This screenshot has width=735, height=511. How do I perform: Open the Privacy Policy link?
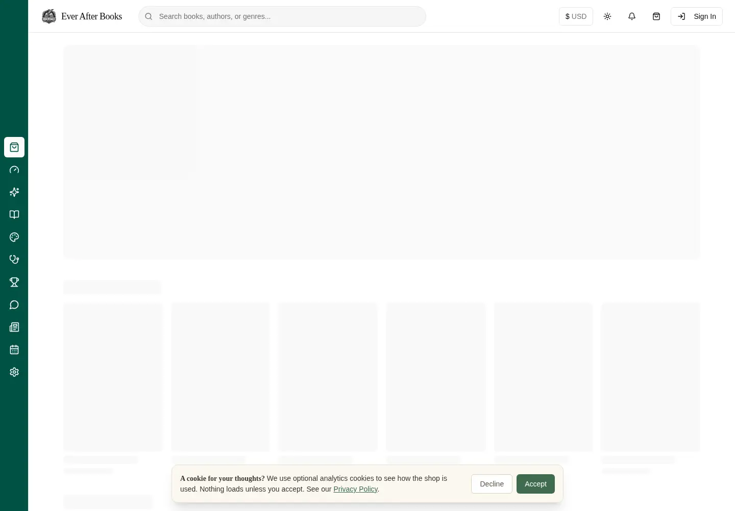tap(355, 489)
